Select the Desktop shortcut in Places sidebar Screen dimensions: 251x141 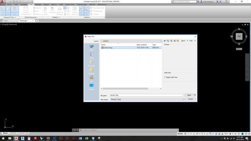91,86
